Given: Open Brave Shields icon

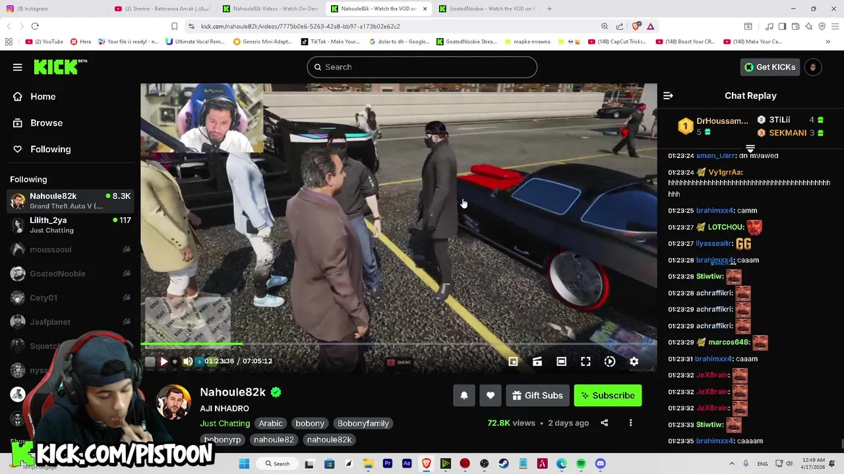Looking at the screenshot, I should (x=636, y=26).
